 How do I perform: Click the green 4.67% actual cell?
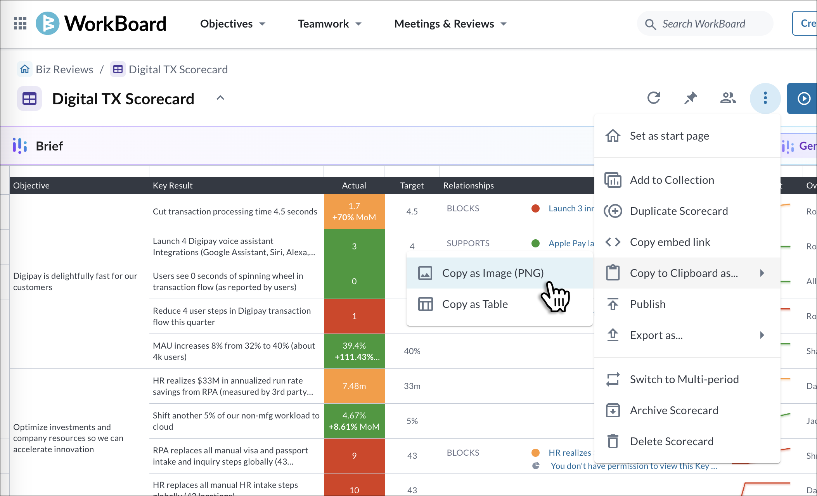point(354,421)
